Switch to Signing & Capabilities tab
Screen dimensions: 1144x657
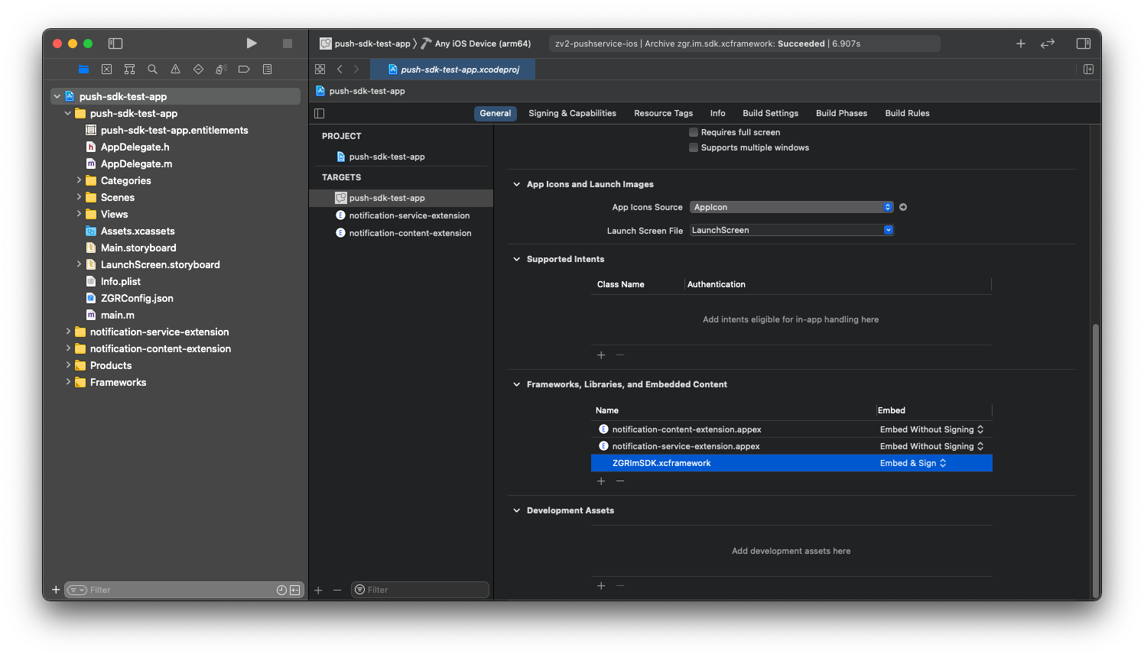[x=572, y=113]
